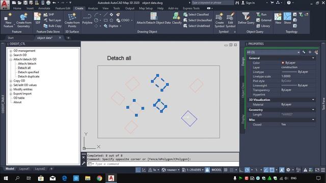Image resolution: width=326 pixels, height=183 pixels.
Task: Switch to Express Tools tab
Action: 191,8
